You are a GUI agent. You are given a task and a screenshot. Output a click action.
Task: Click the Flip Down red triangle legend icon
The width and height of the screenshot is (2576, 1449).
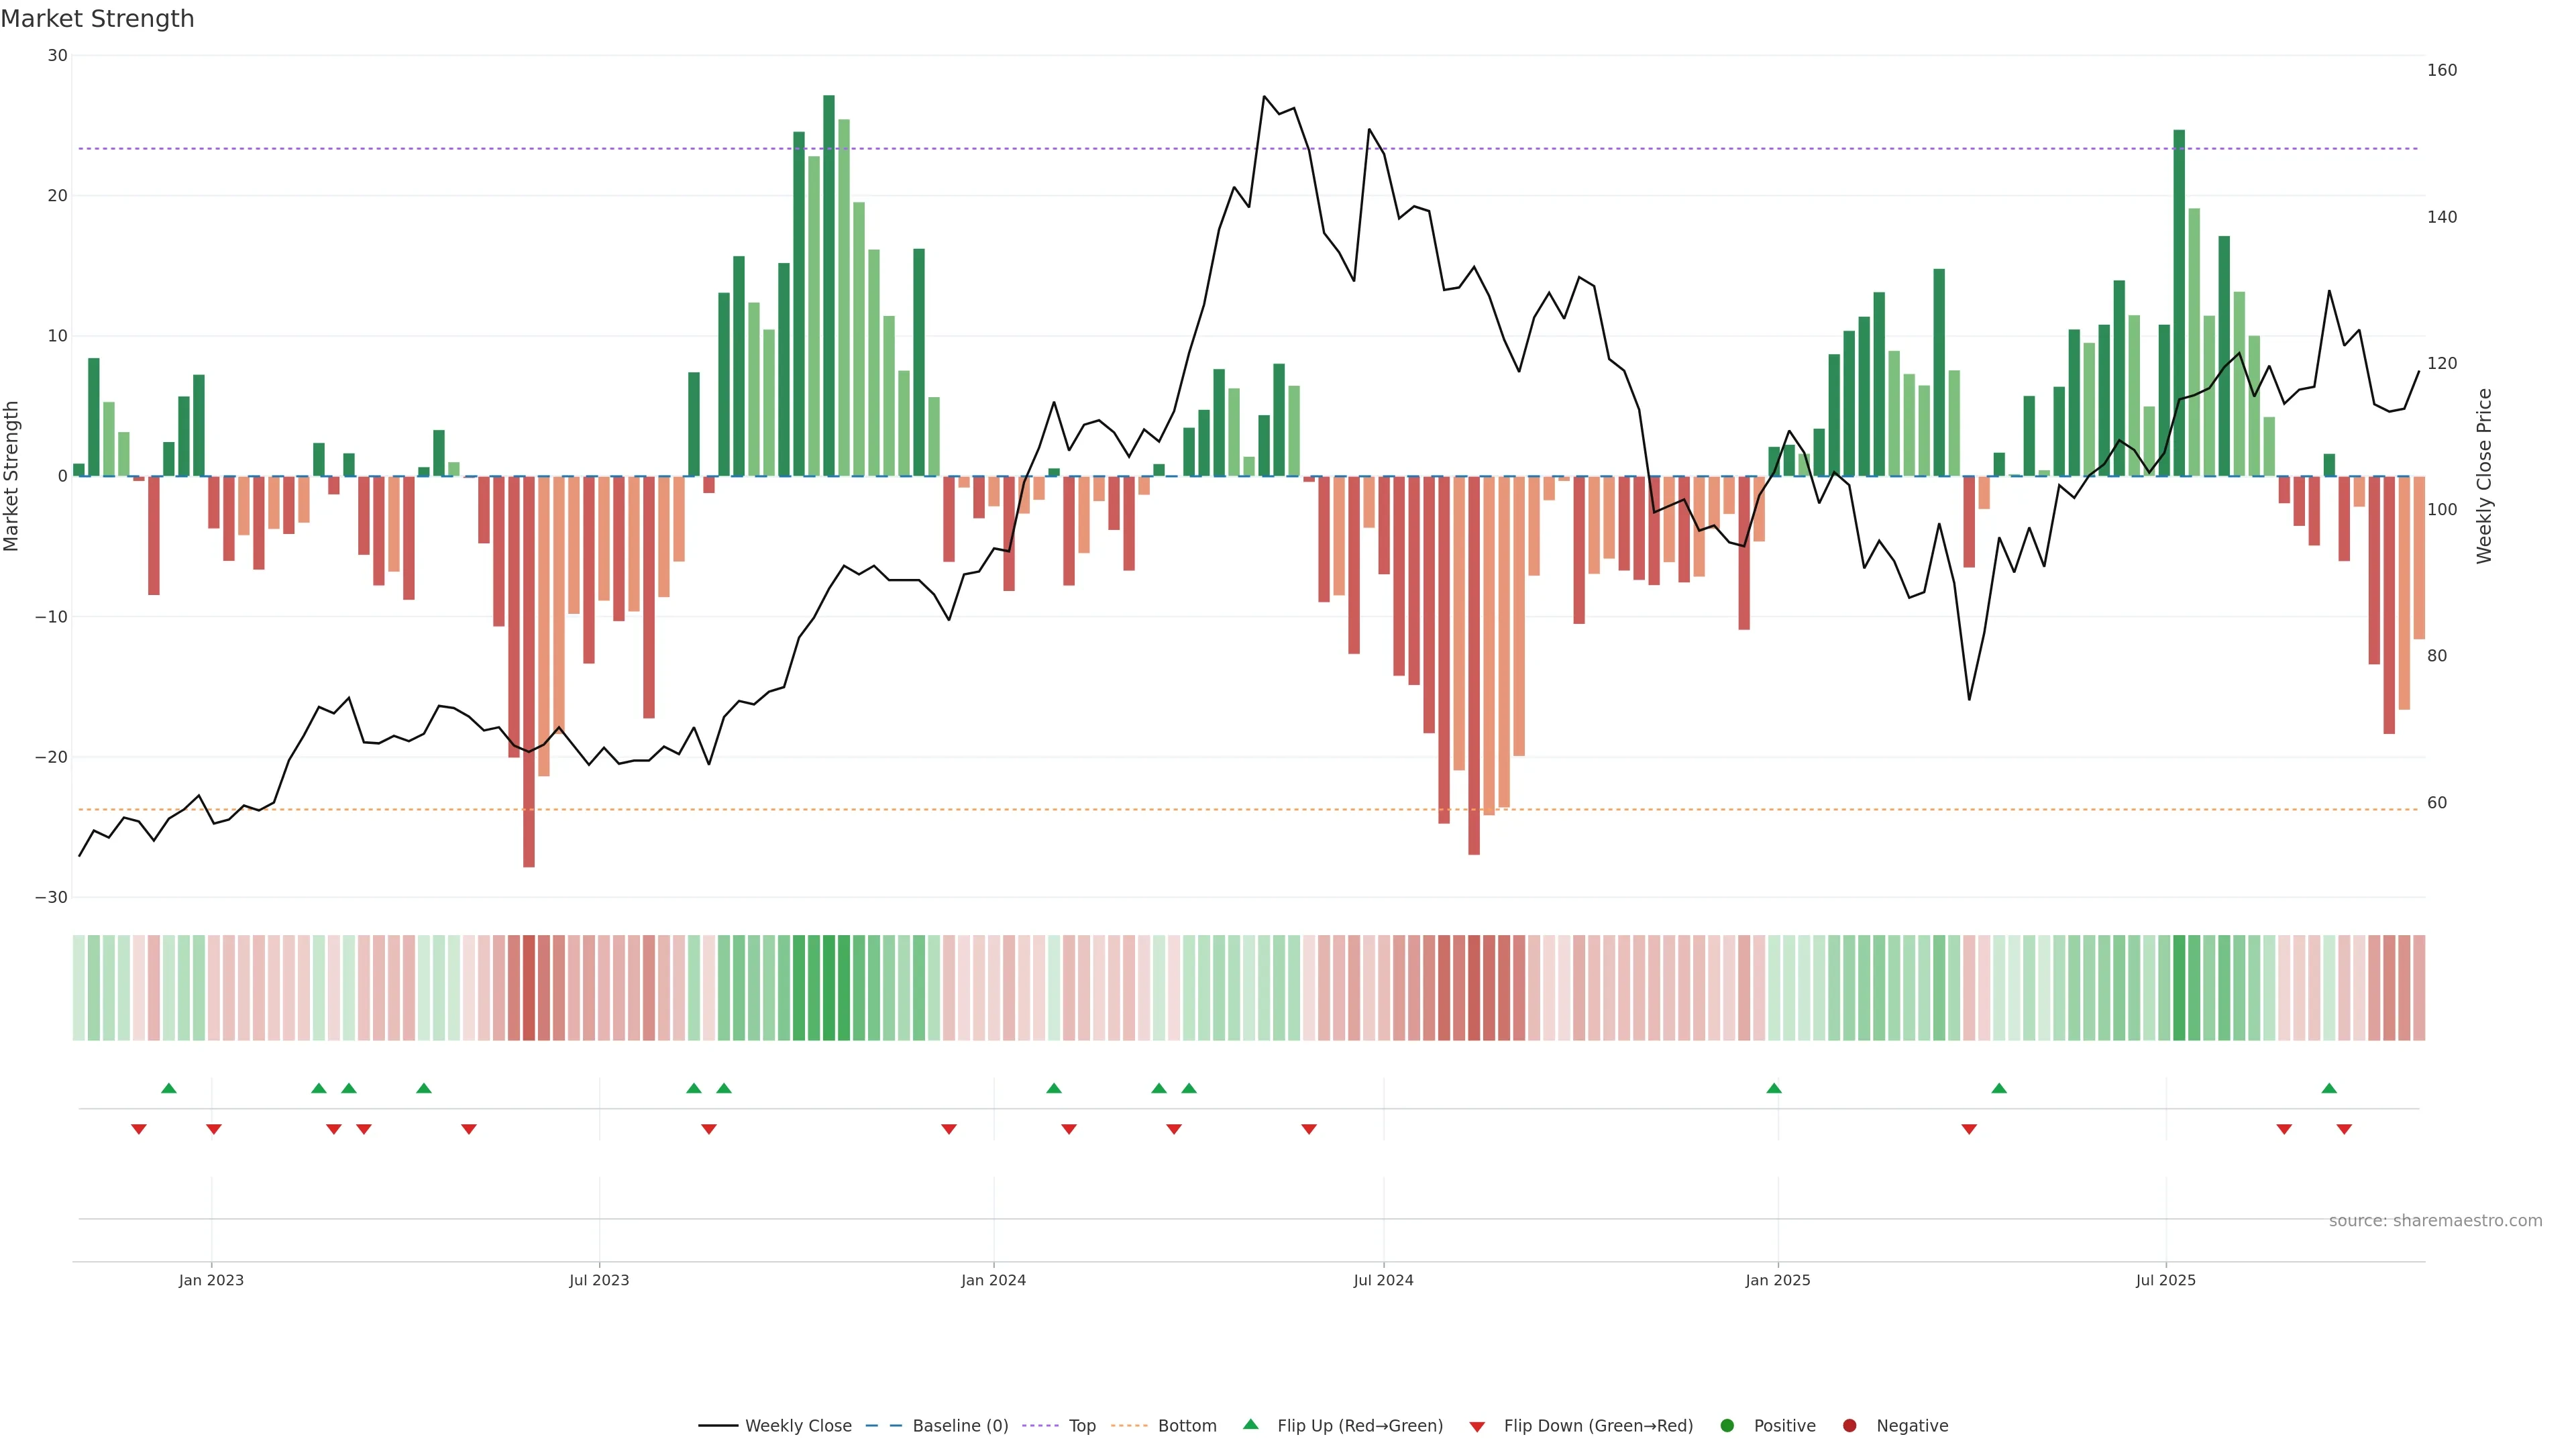[1477, 1426]
